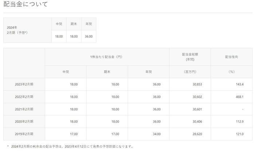Screen dimensions: 255x151
Task: Click the 中間 header in the forecast table
Action: pos(59,24)
